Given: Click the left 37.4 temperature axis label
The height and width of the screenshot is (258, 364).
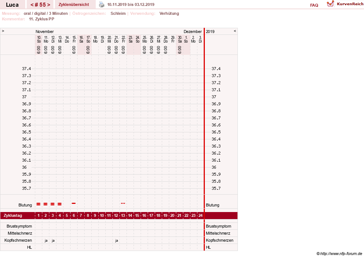Looking at the screenshot, I should click(26, 69).
